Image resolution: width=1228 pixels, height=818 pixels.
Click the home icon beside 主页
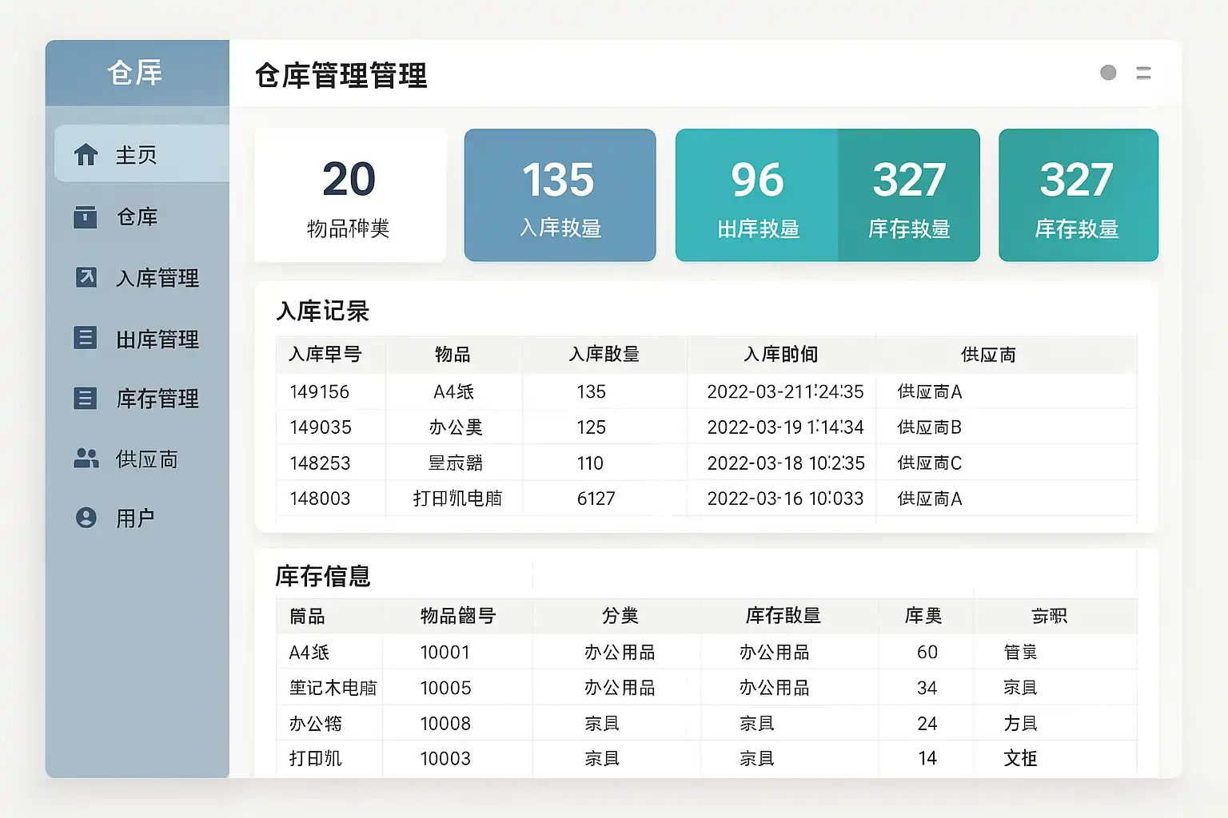[86, 154]
